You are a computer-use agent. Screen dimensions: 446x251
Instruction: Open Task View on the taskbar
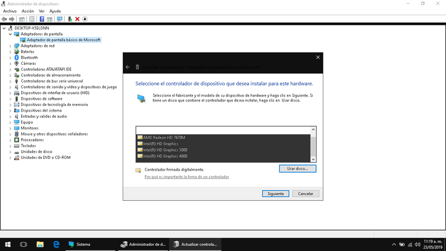(x=23, y=244)
